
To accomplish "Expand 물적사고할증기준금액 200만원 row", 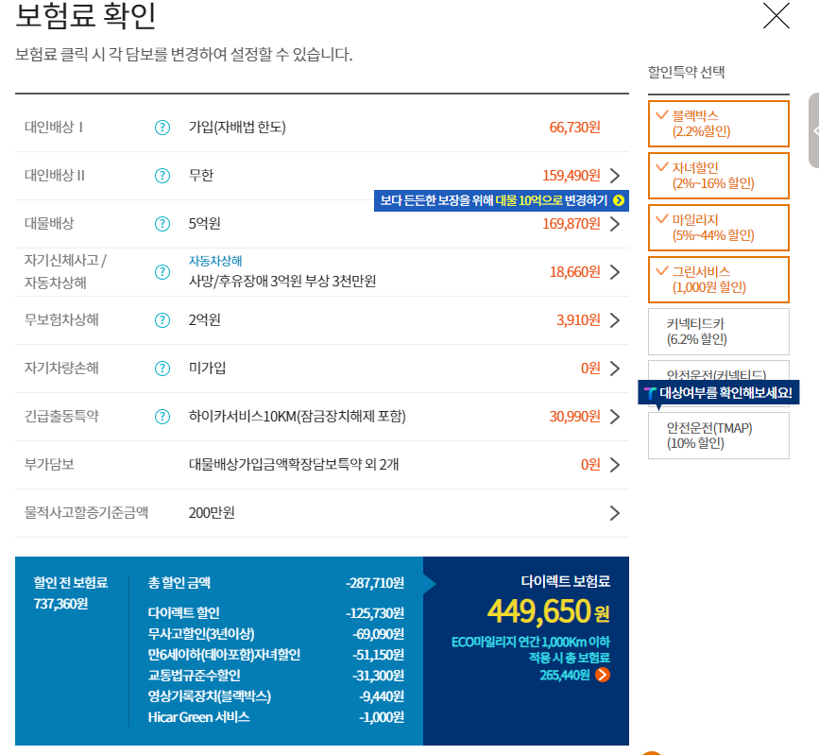I will [615, 513].
